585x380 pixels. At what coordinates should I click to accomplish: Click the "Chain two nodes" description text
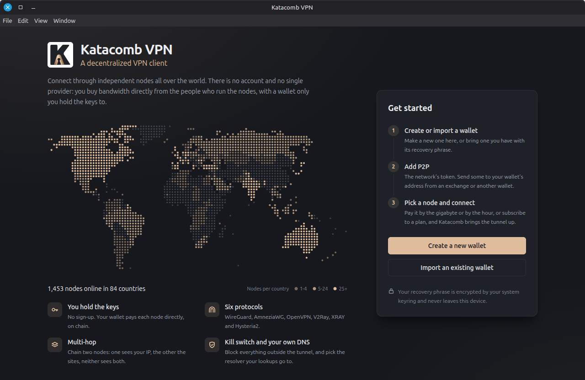127,357
